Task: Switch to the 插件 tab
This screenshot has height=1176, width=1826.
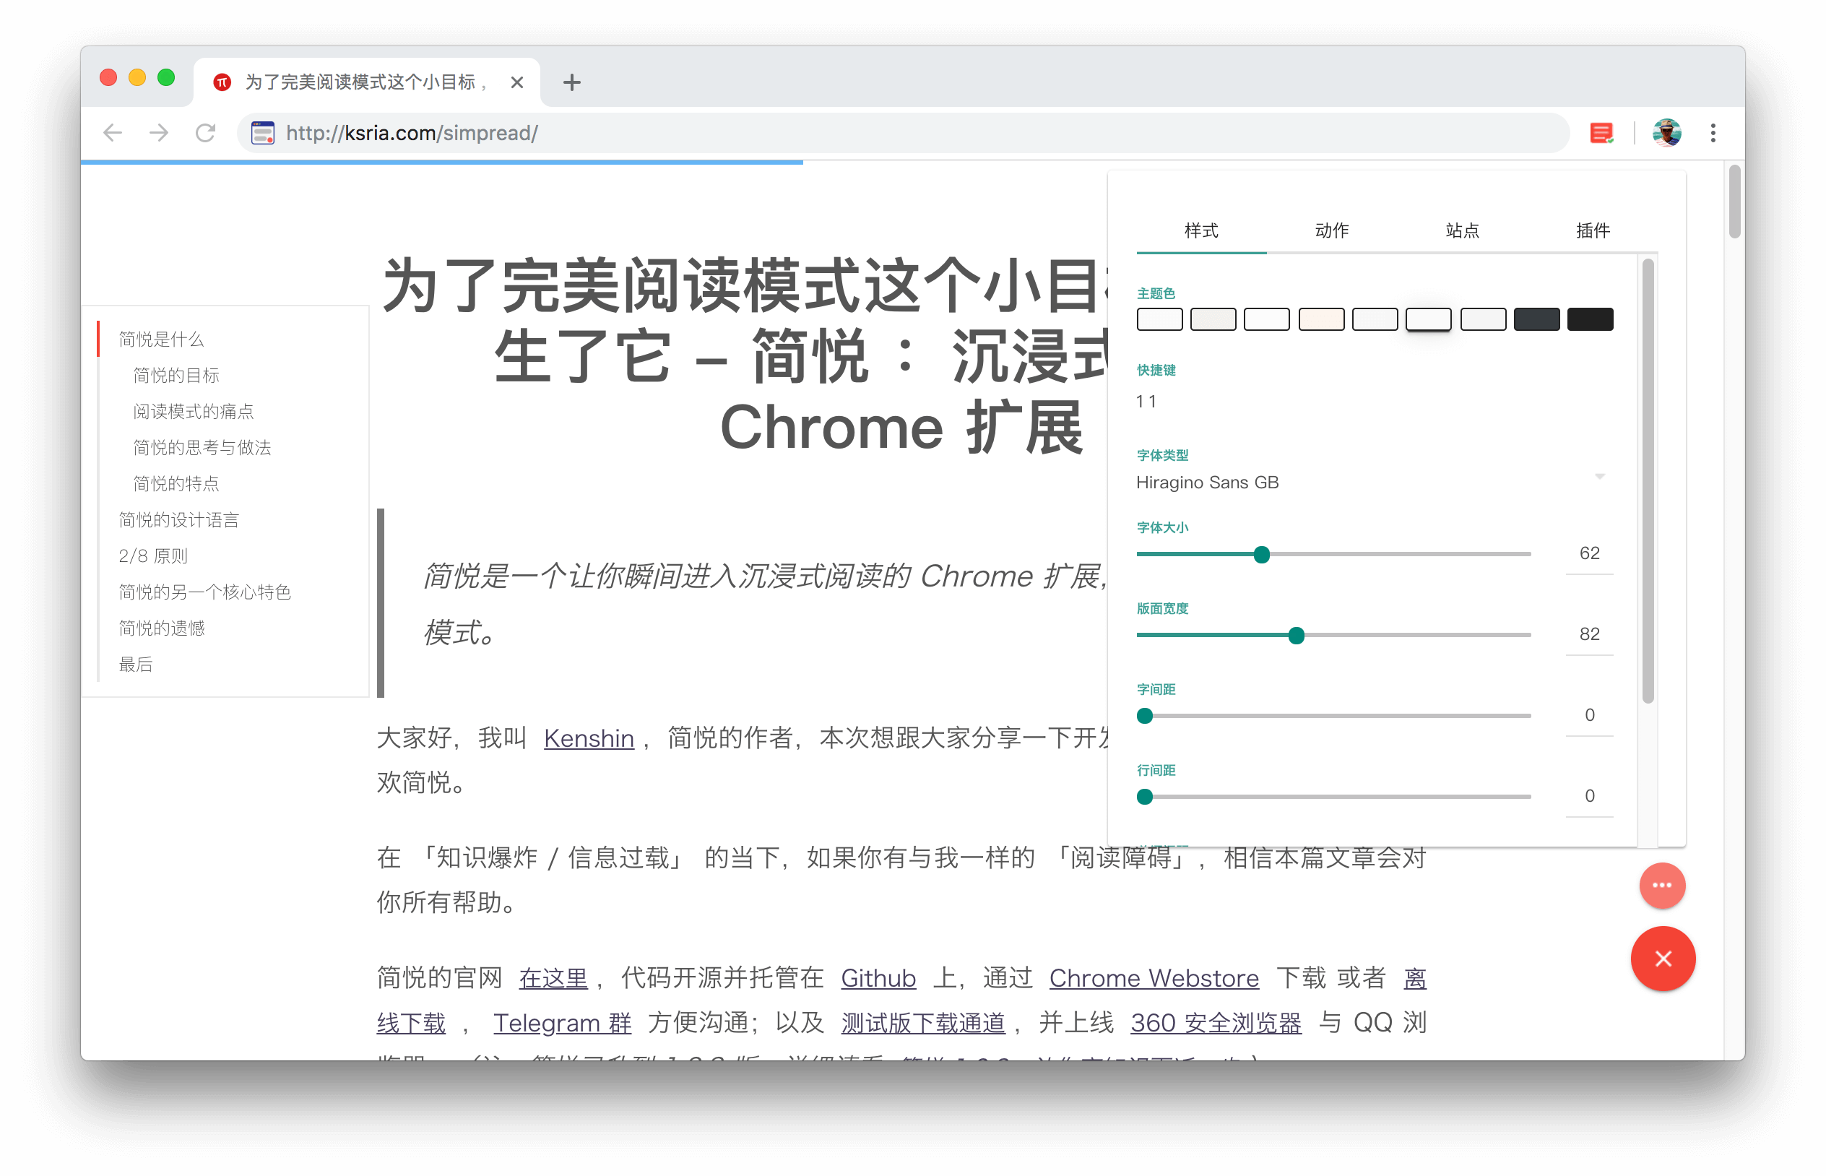Action: click(1593, 230)
